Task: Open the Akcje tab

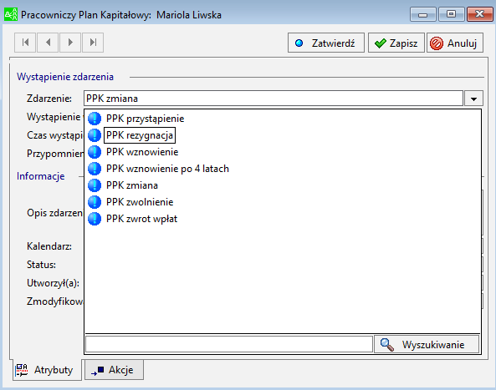Action: tap(114, 370)
